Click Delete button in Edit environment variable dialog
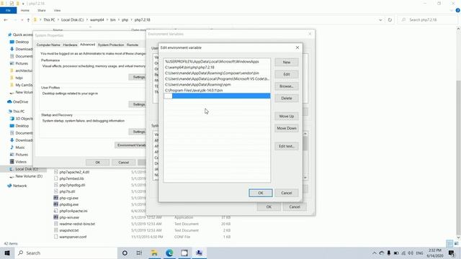 click(287, 99)
